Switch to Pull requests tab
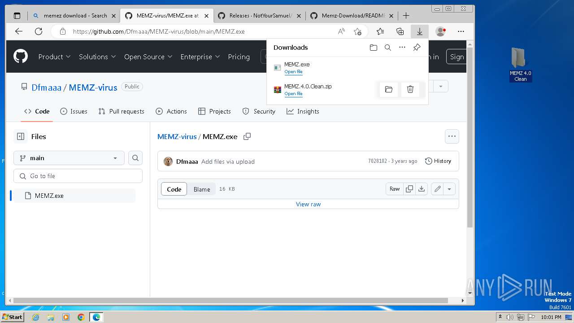Image resolution: width=574 pixels, height=323 pixels. point(121,111)
